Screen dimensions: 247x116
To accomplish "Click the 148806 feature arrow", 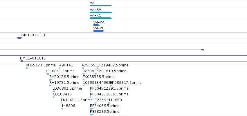I will click(62, 109).
